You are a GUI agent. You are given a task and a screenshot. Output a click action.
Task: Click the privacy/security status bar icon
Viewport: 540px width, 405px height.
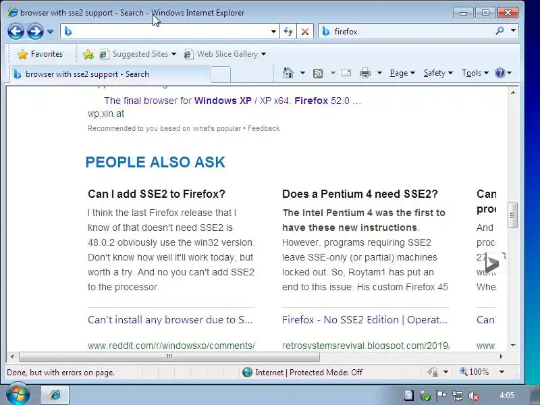(433, 373)
